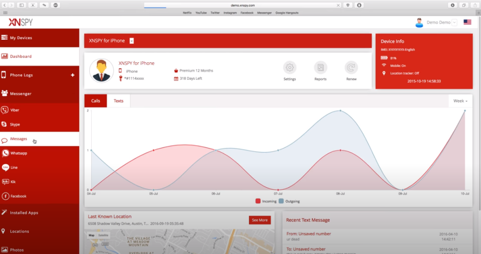
Task: Click the XNSPY logo
Action: point(21,22)
